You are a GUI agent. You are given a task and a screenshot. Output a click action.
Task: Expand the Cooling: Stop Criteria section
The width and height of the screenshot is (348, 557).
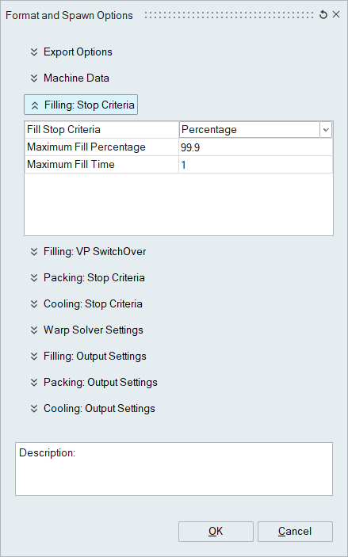[x=86, y=304]
